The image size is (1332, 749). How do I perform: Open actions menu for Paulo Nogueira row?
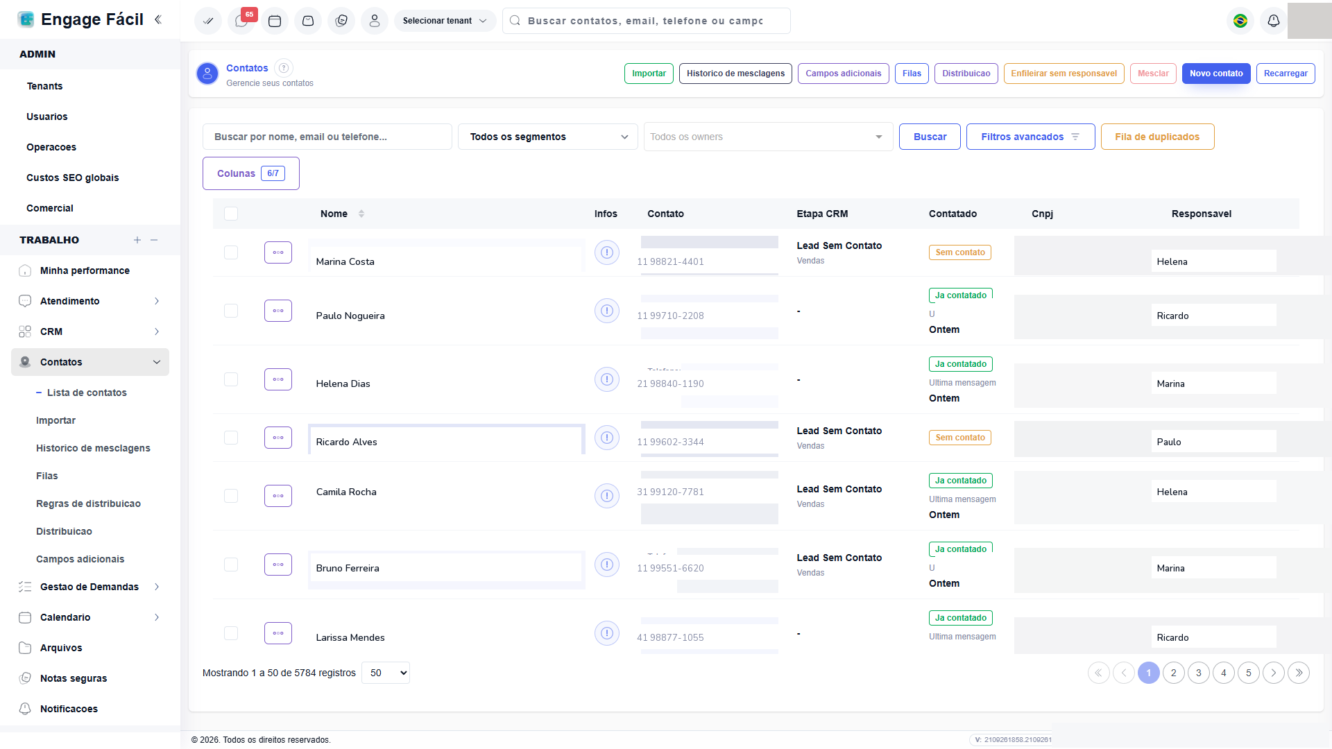pos(278,311)
